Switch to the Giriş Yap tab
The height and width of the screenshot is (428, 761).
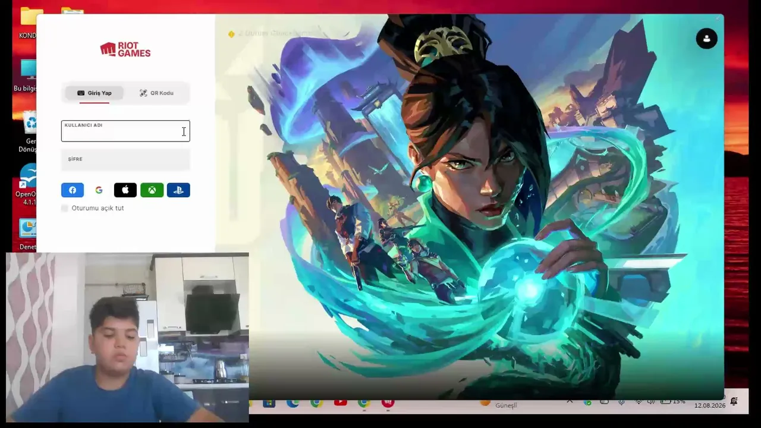[x=95, y=93]
